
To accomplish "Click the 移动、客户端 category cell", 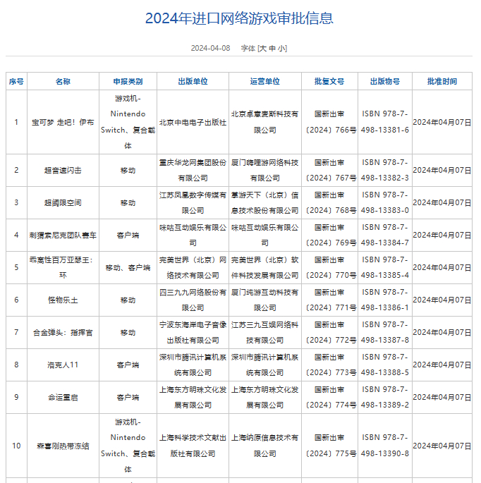I will (x=128, y=268).
